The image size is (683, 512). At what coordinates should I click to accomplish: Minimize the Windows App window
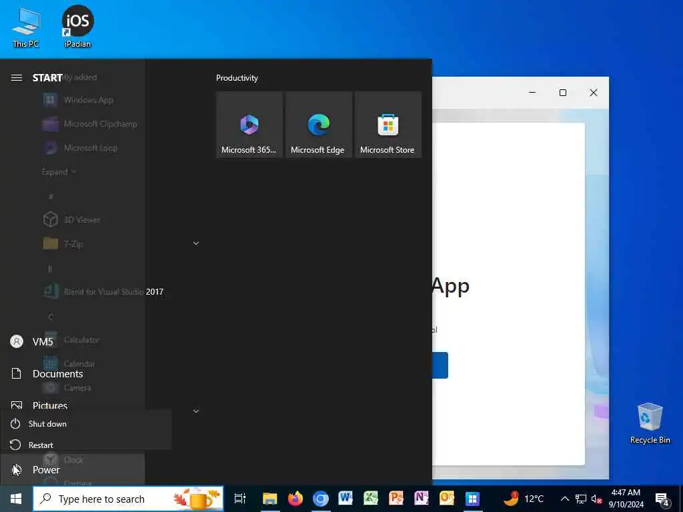[532, 92]
